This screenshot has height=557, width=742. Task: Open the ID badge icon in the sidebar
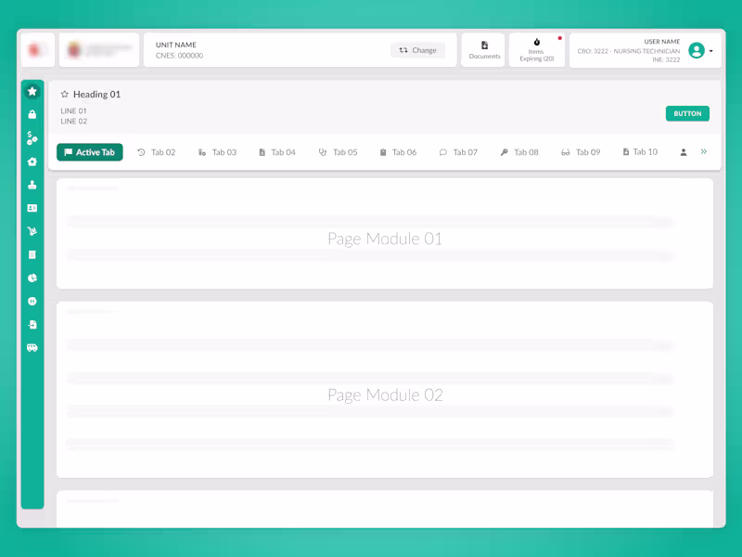tap(32, 208)
